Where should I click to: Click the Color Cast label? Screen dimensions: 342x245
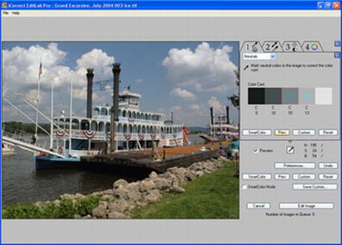click(x=256, y=84)
